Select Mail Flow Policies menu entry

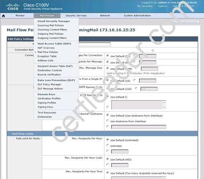pos(48,52)
